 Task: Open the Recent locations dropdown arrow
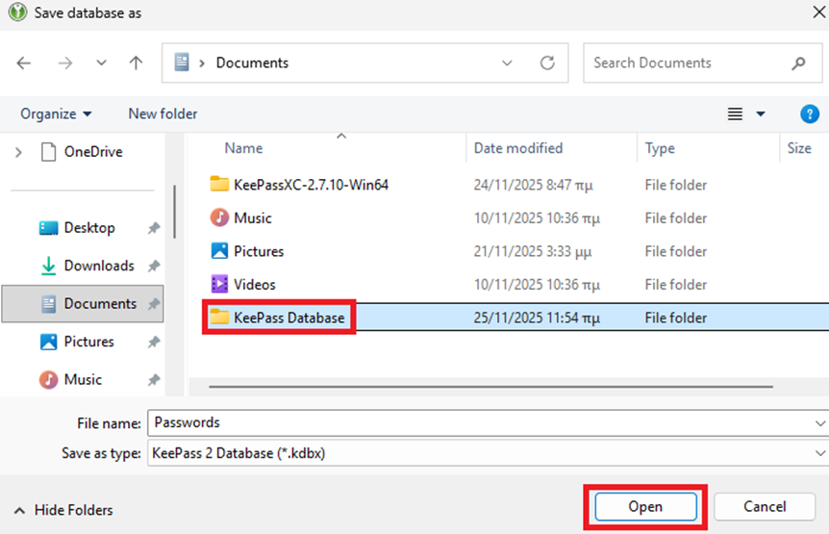[101, 64]
